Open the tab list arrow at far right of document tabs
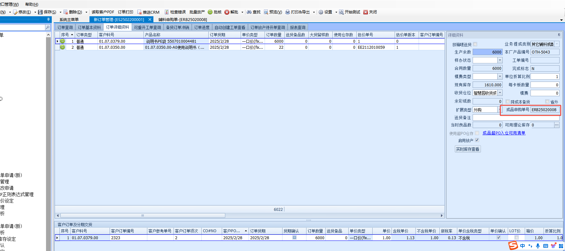 (x=561, y=20)
